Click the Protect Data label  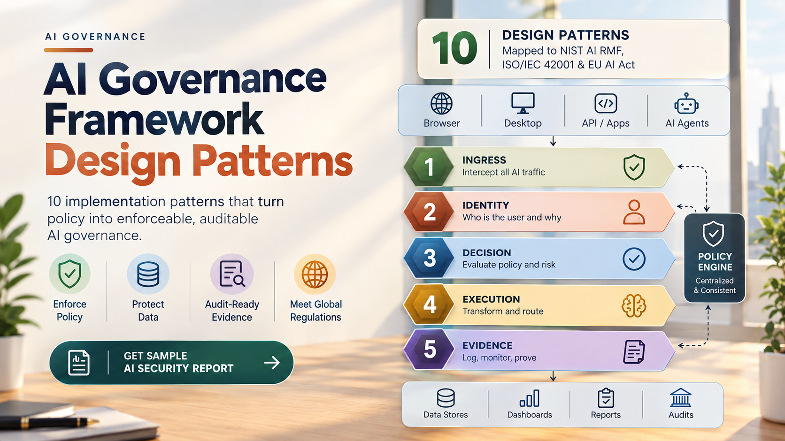(x=148, y=311)
